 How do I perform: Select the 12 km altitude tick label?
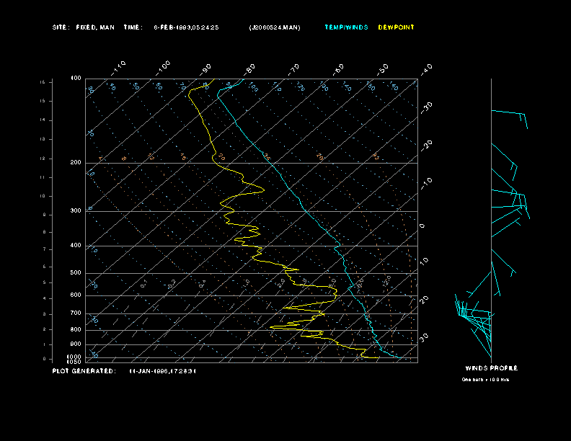[x=43, y=159]
